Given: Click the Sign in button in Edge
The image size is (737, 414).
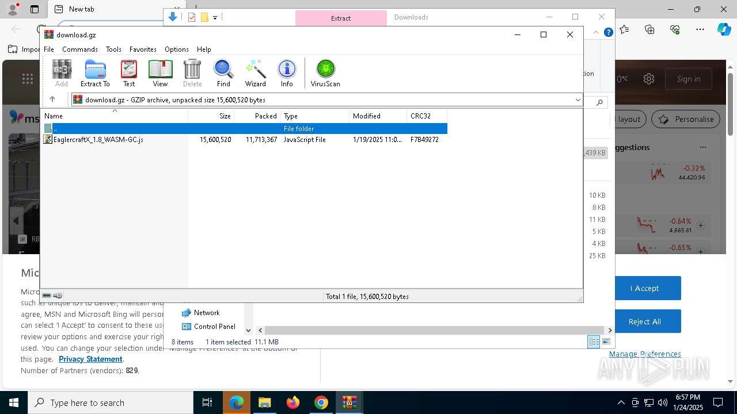Looking at the screenshot, I should 689,79.
